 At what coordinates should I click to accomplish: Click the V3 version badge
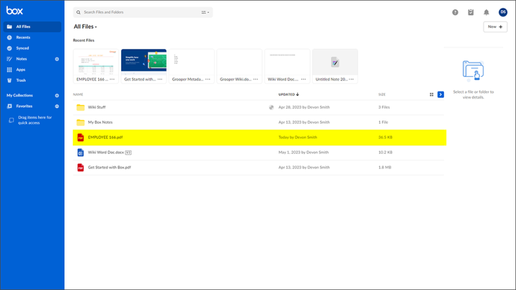(128, 153)
